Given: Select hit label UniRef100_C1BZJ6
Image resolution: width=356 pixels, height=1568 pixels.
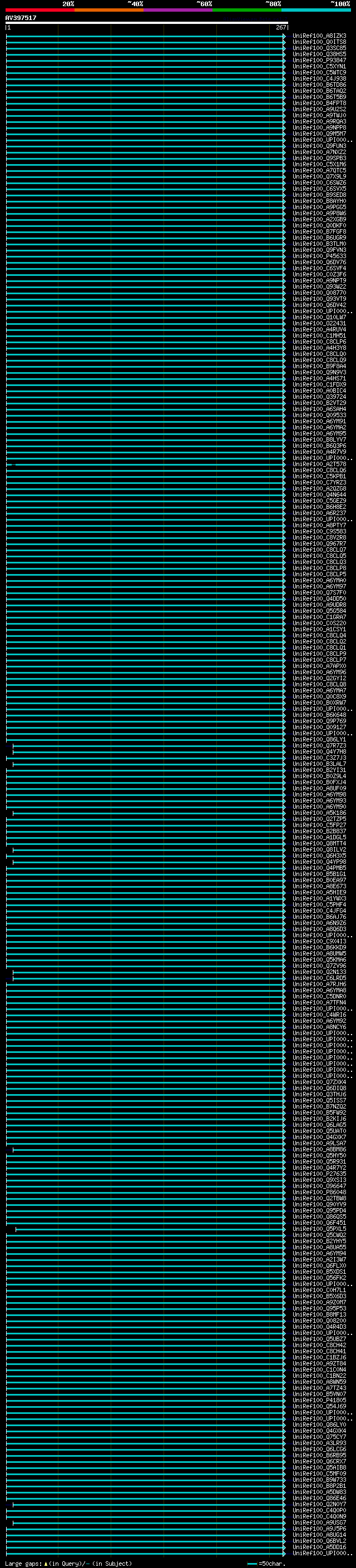Looking at the screenshot, I should [319, 1357].
